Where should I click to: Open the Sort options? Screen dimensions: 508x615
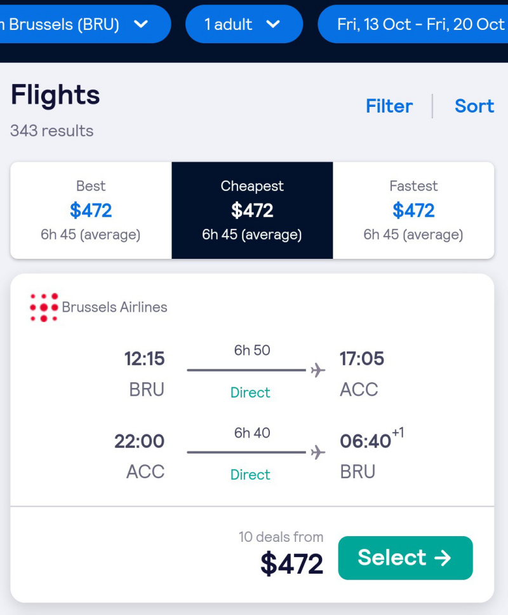click(474, 106)
